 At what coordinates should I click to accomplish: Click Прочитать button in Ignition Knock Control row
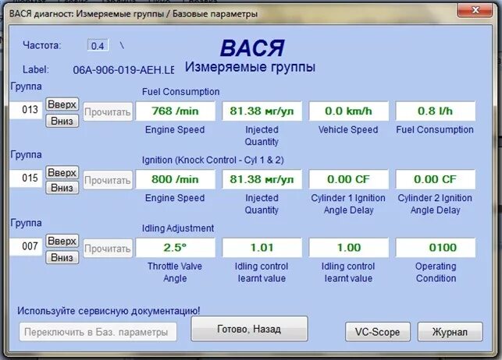point(108,180)
